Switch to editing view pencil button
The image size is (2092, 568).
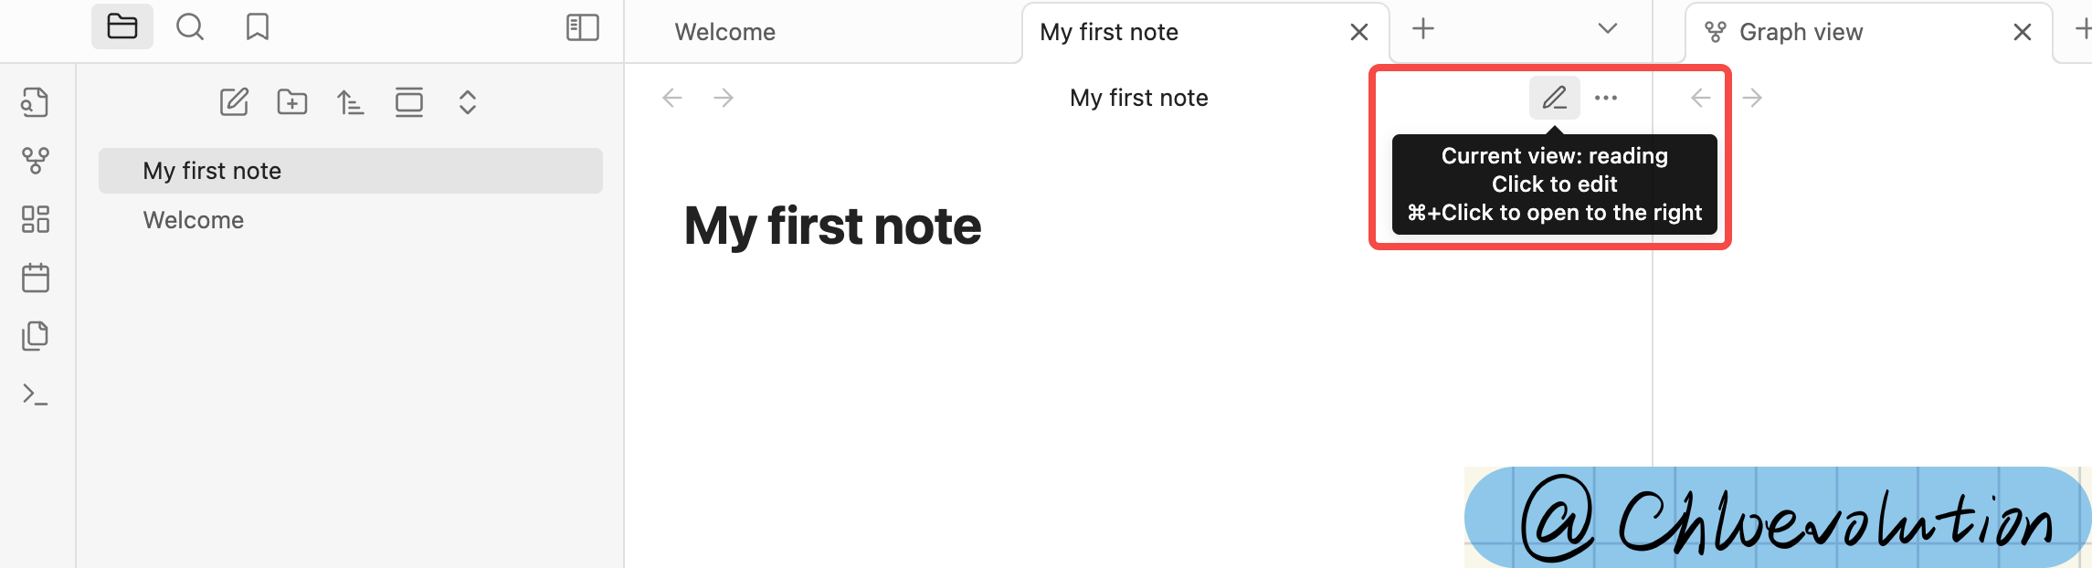[1555, 98]
